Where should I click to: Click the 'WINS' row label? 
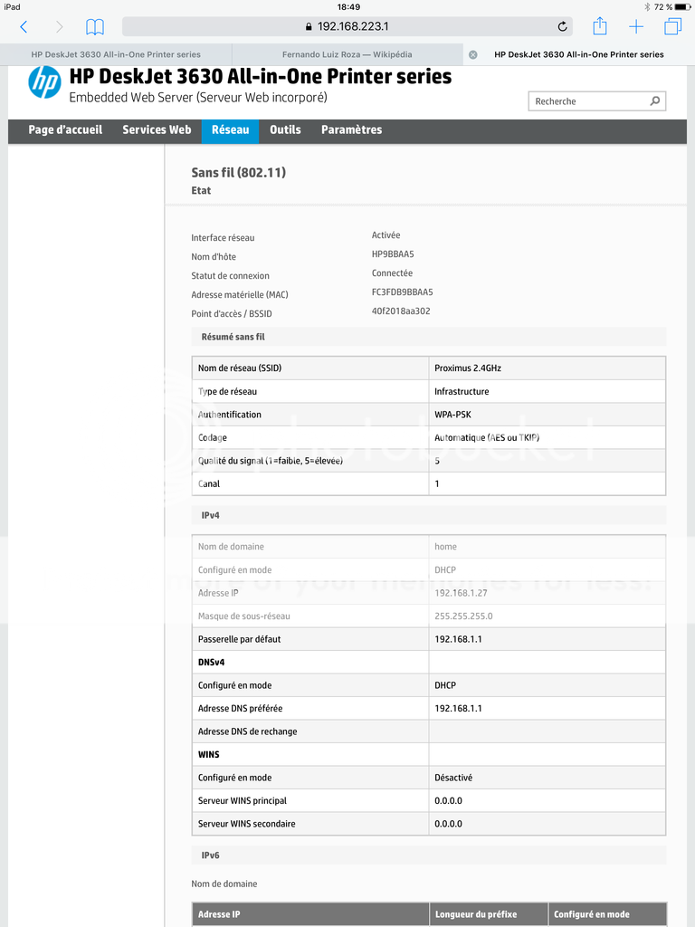[209, 754]
